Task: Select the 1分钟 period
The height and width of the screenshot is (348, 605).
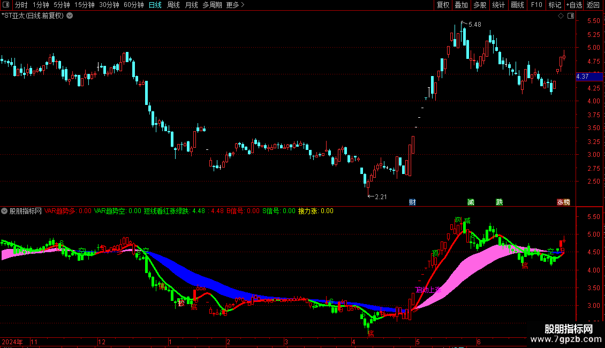Action: [x=41, y=5]
